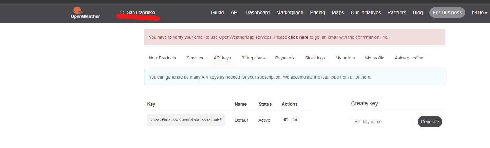Viewport: 490px width, 148px height.
Task: Click the edit API key icon
Action: pyautogui.click(x=295, y=120)
